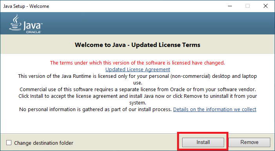Click the Change destination folder label
The image size is (275, 151).
pyautogui.click(x=43, y=143)
